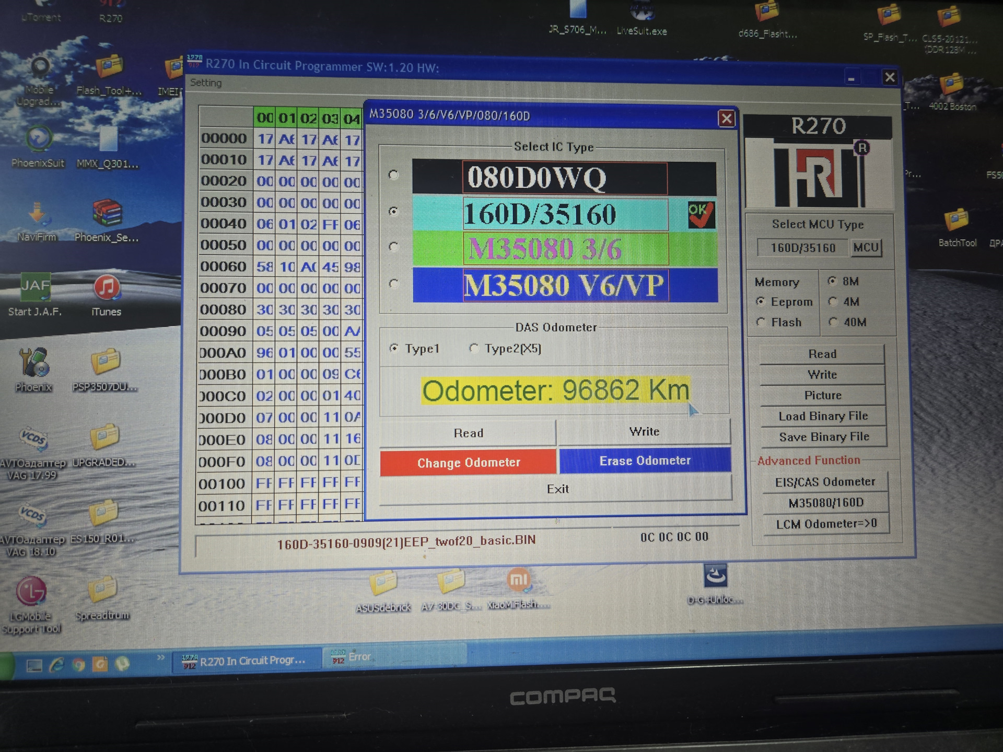Viewport: 1003px width, 752px height.
Task: Click the yellow Odometer value field
Action: point(555,391)
